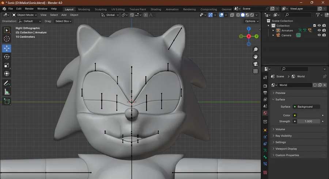Screen dimensions: 329x179
Task: Open the Render properties tab
Action: click(x=265, y=86)
